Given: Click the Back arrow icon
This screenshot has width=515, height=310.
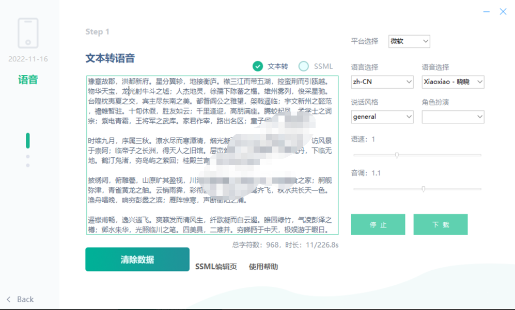Looking at the screenshot, I should pyautogui.click(x=9, y=299).
